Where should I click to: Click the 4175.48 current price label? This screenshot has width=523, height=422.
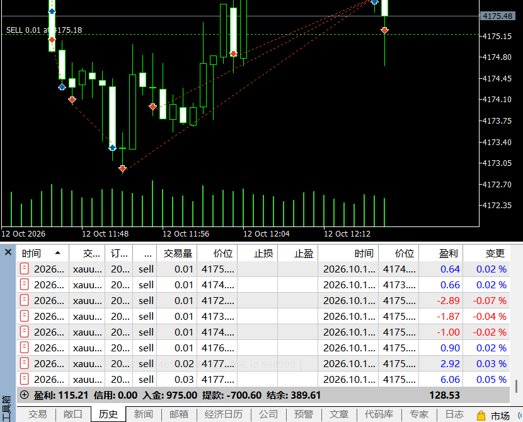click(x=497, y=16)
